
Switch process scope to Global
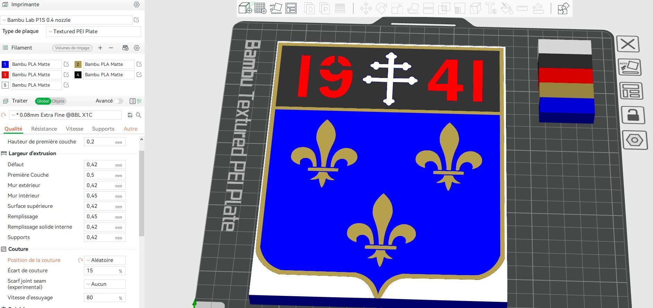pos(43,101)
